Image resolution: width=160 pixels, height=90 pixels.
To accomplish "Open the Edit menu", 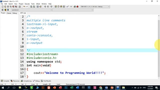I will point(6,4).
